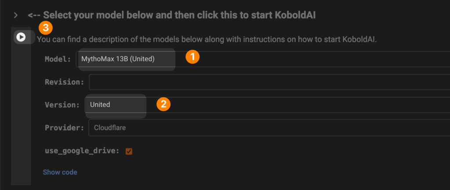This screenshot has width=450, height=190.
Task: Click the Version field label
Action: tap(62, 105)
